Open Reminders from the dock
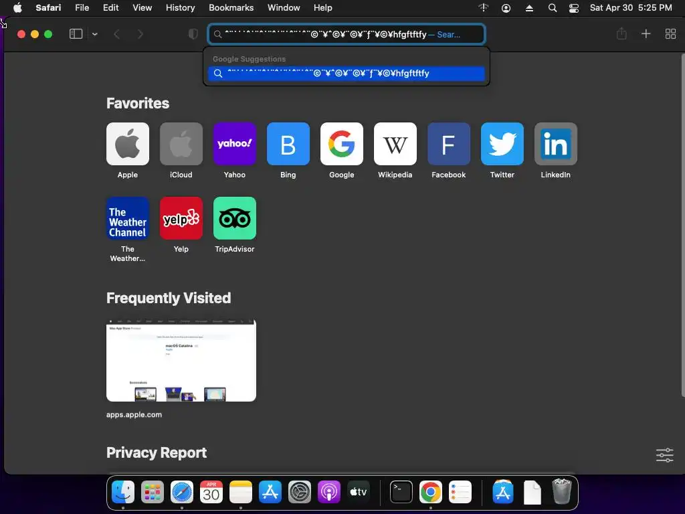 point(460,492)
